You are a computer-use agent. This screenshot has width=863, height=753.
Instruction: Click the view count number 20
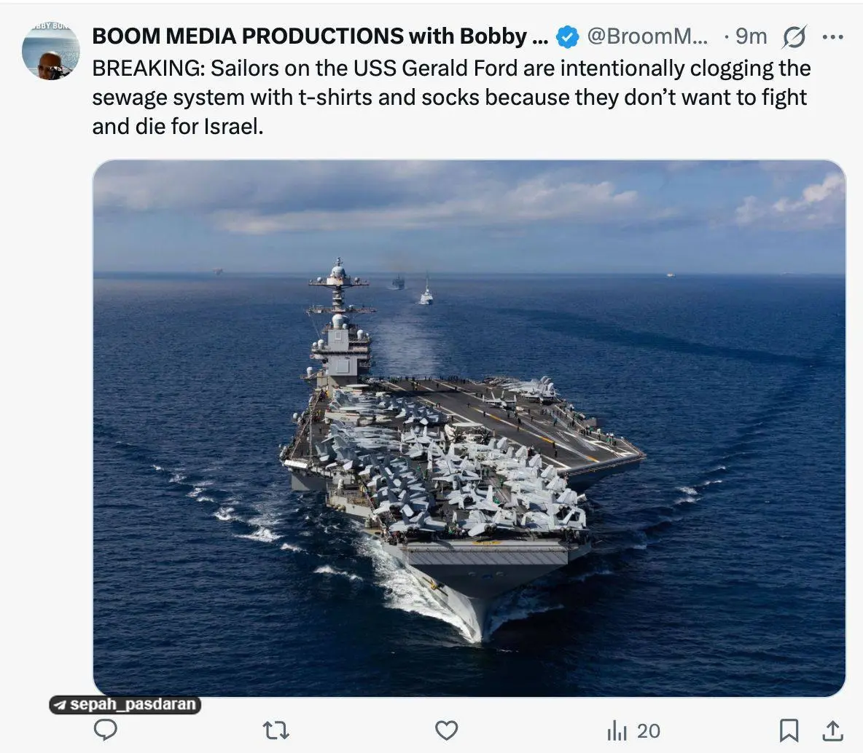648,730
